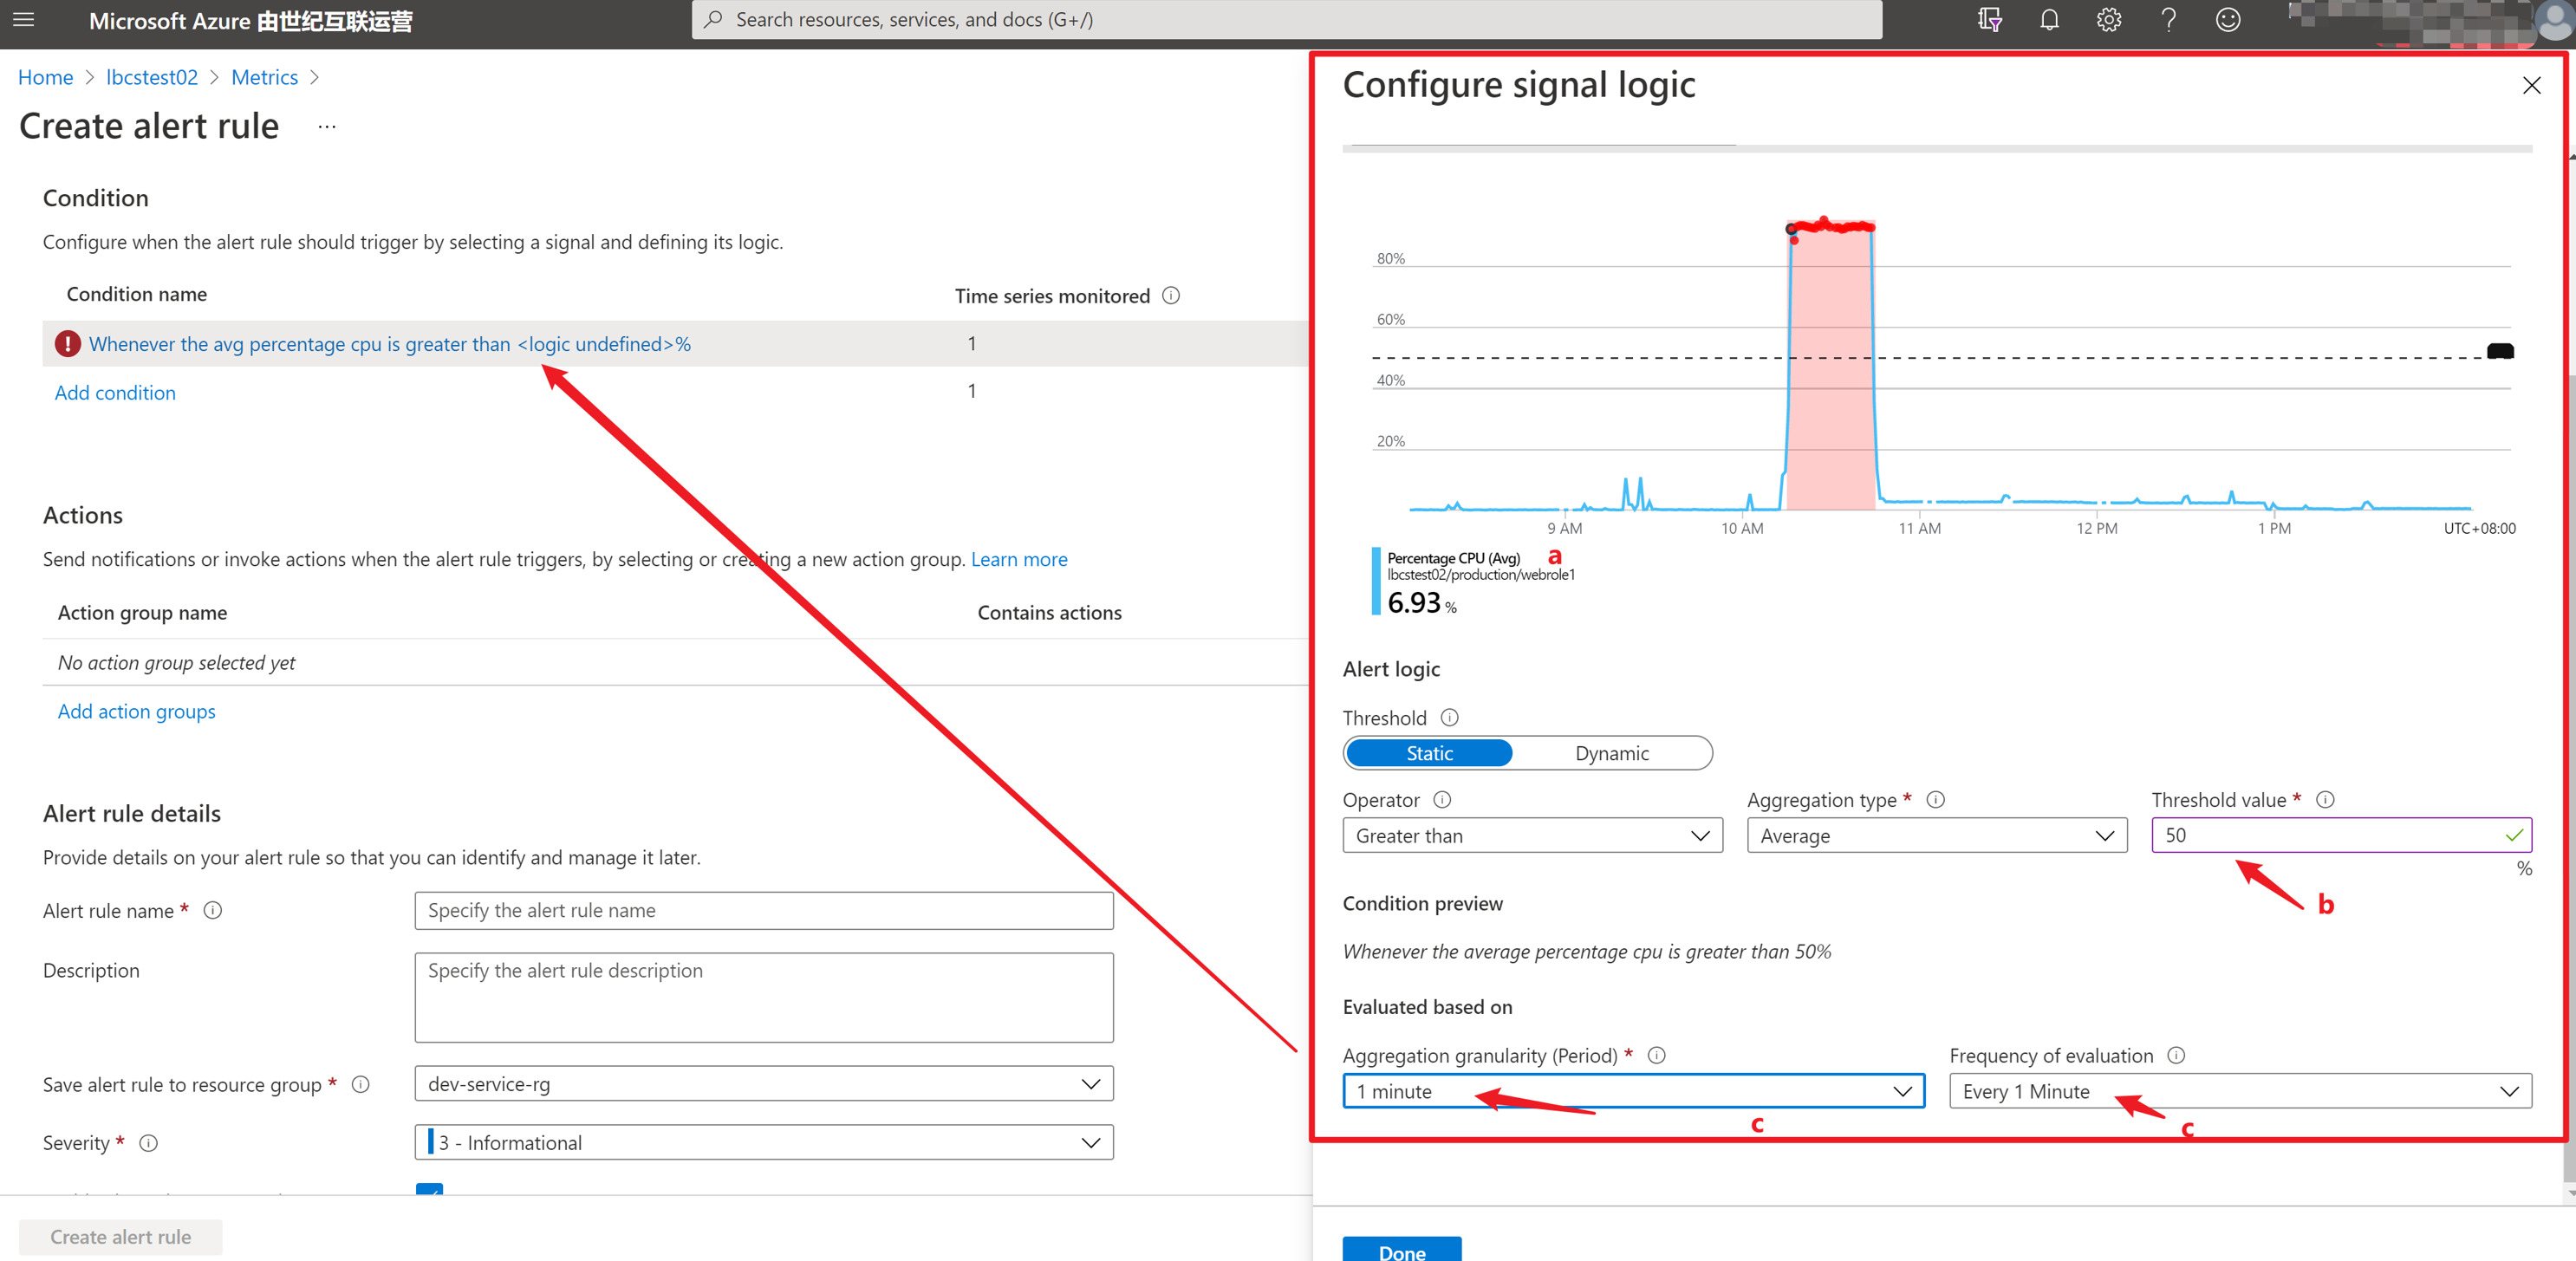
Task: Open the Aggregation type dropdown
Action: pyautogui.click(x=1936, y=835)
